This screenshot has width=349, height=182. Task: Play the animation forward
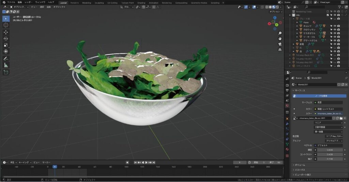tap(146, 163)
